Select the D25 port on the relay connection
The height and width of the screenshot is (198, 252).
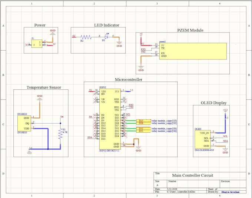click(x=143, y=121)
